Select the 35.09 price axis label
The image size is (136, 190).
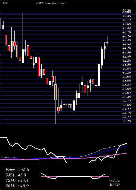pyautogui.click(x=127, y=105)
